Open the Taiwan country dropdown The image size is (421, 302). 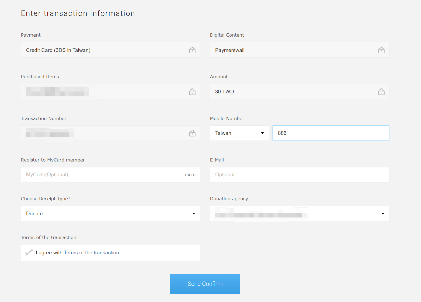tap(239, 133)
